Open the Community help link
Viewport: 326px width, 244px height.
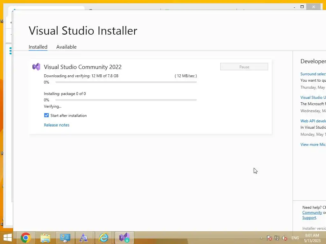point(312,213)
